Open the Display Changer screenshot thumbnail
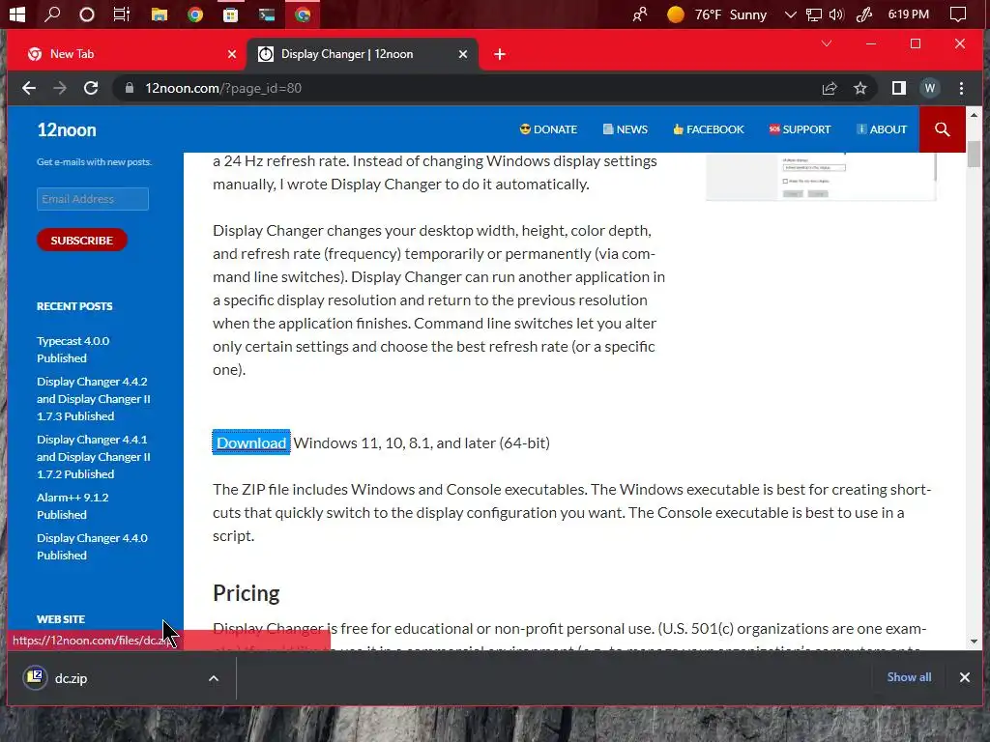This screenshot has height=742, width=990. click(x=821, y=176)
